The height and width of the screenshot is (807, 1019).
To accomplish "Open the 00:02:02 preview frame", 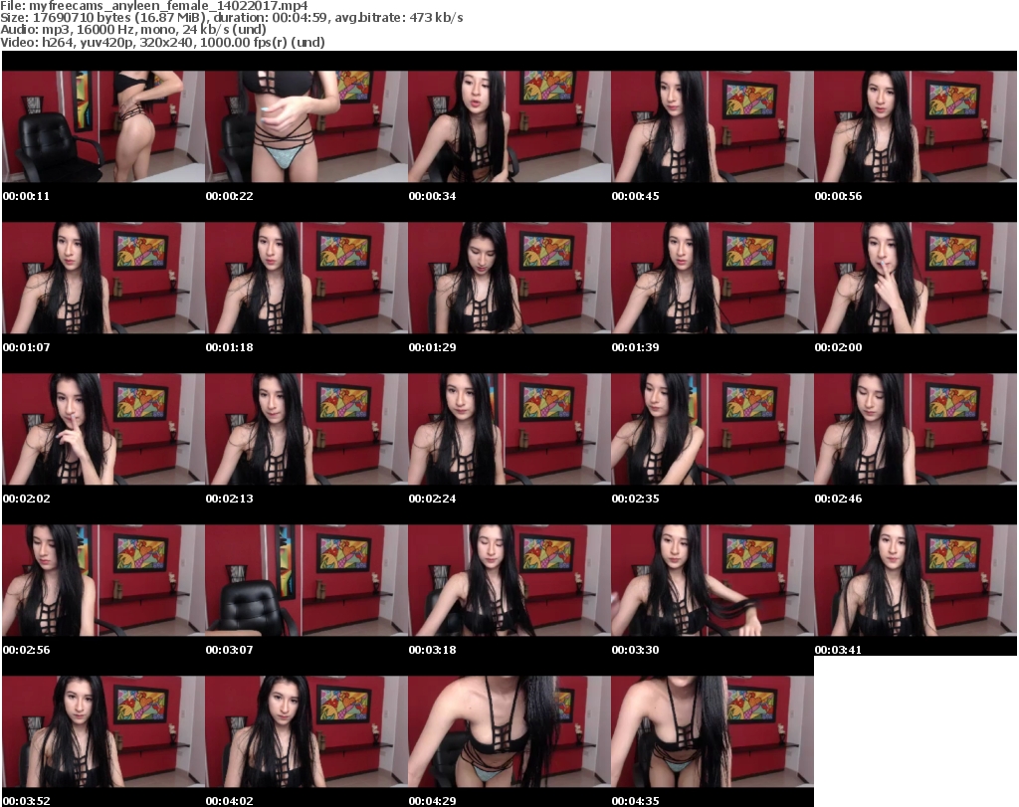I will (103, 429).
